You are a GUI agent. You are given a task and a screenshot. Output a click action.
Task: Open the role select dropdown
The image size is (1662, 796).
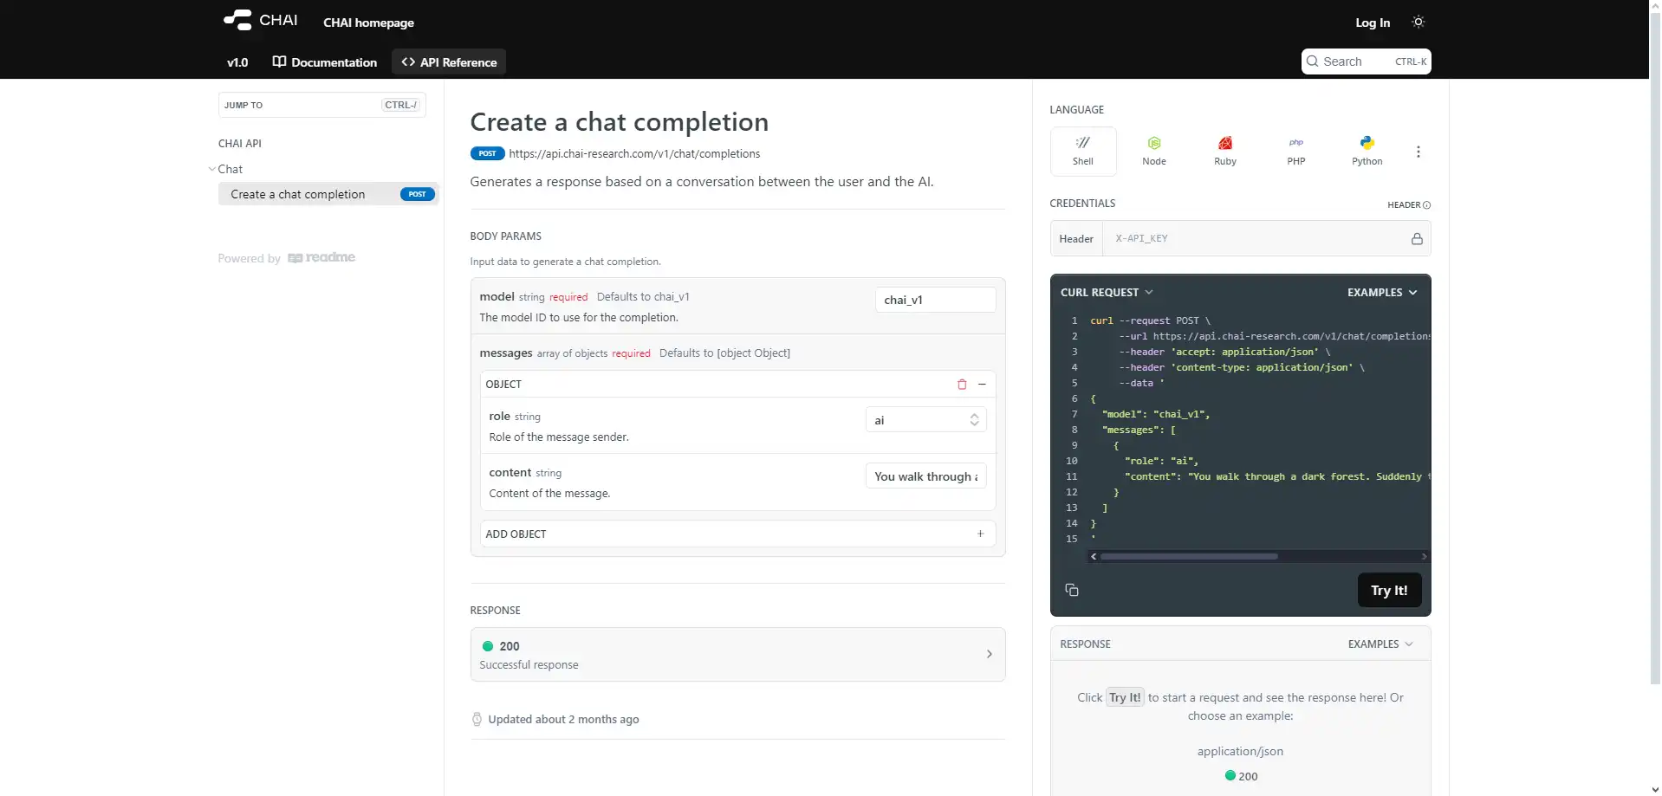925,420
